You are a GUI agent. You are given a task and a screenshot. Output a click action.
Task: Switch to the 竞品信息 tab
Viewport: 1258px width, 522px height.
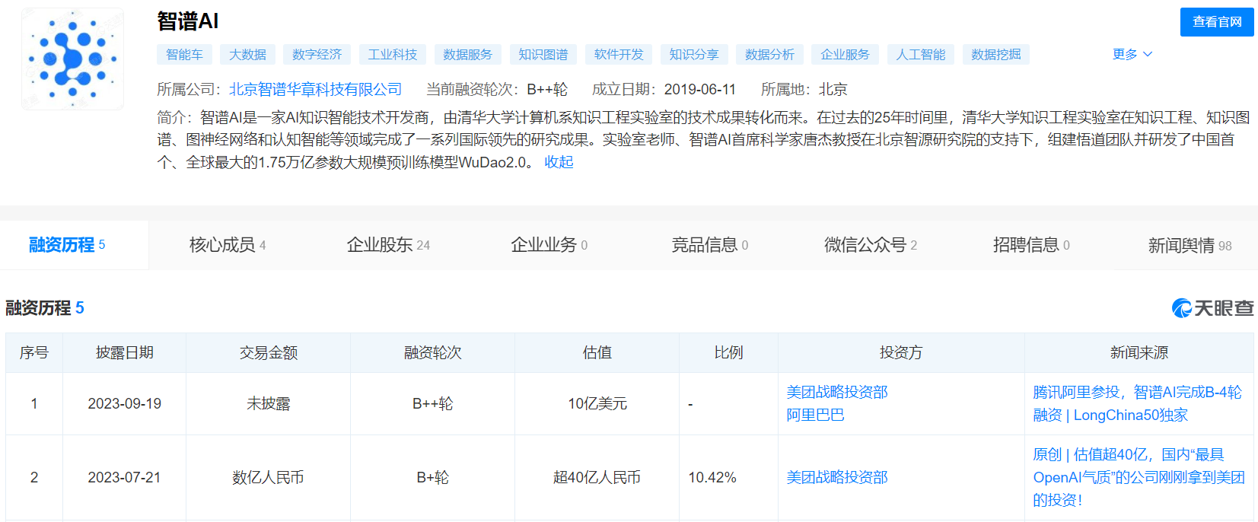[709, 245]
